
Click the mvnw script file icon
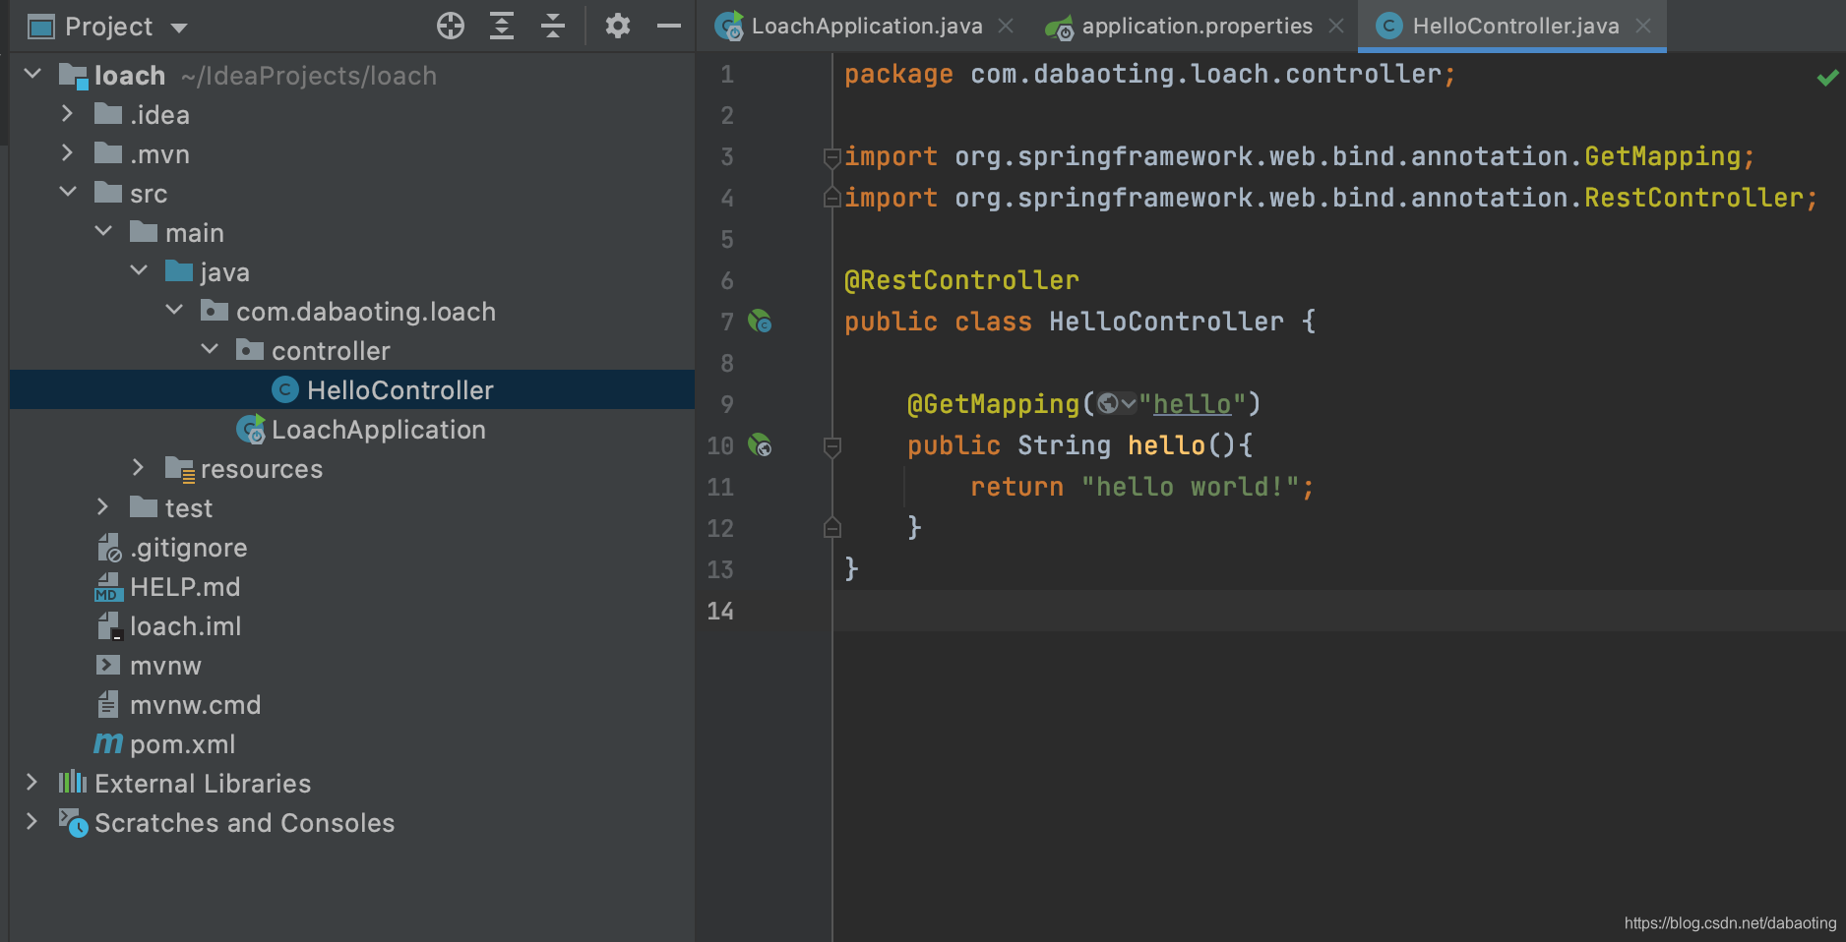pyautogui.click(x=108, y=665)
